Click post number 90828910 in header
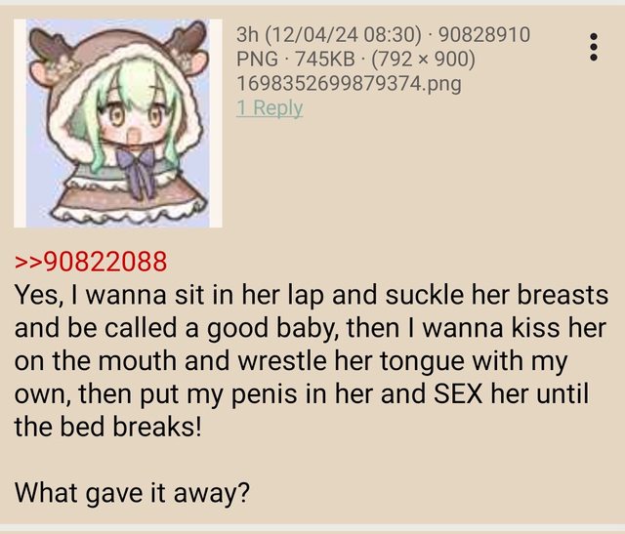 coord(484,35)
